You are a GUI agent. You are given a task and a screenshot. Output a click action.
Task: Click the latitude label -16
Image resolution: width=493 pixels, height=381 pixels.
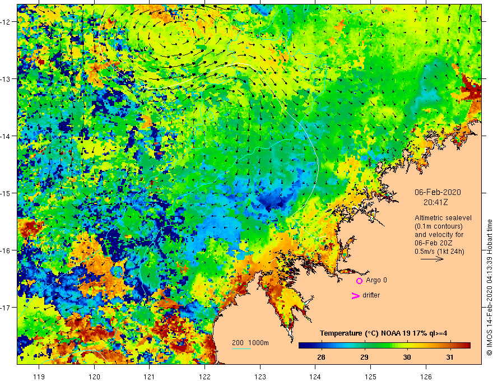[x=6, y=250]
